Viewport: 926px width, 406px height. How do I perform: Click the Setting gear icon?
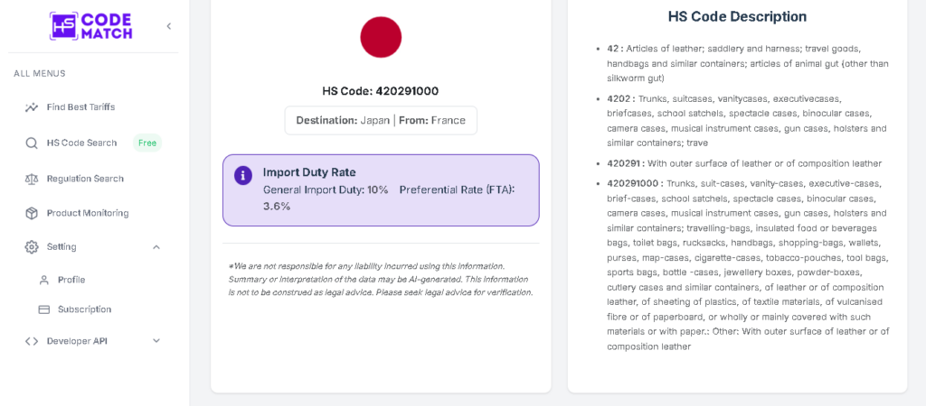coord(32,247)
